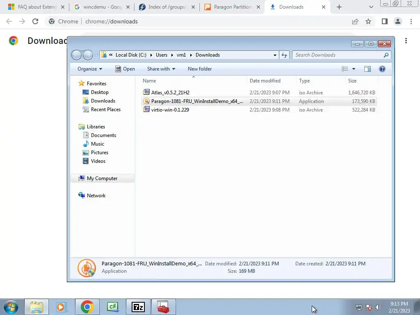Image resolution: width=420 pixels, height=315 pixels.
Task: Open a new Chrome tab
Action: tap(339, 7)
